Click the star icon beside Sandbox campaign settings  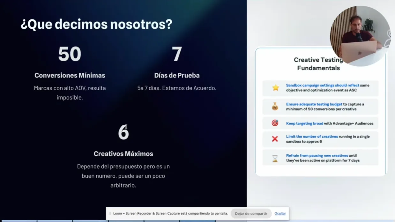(x=275, y=88)
